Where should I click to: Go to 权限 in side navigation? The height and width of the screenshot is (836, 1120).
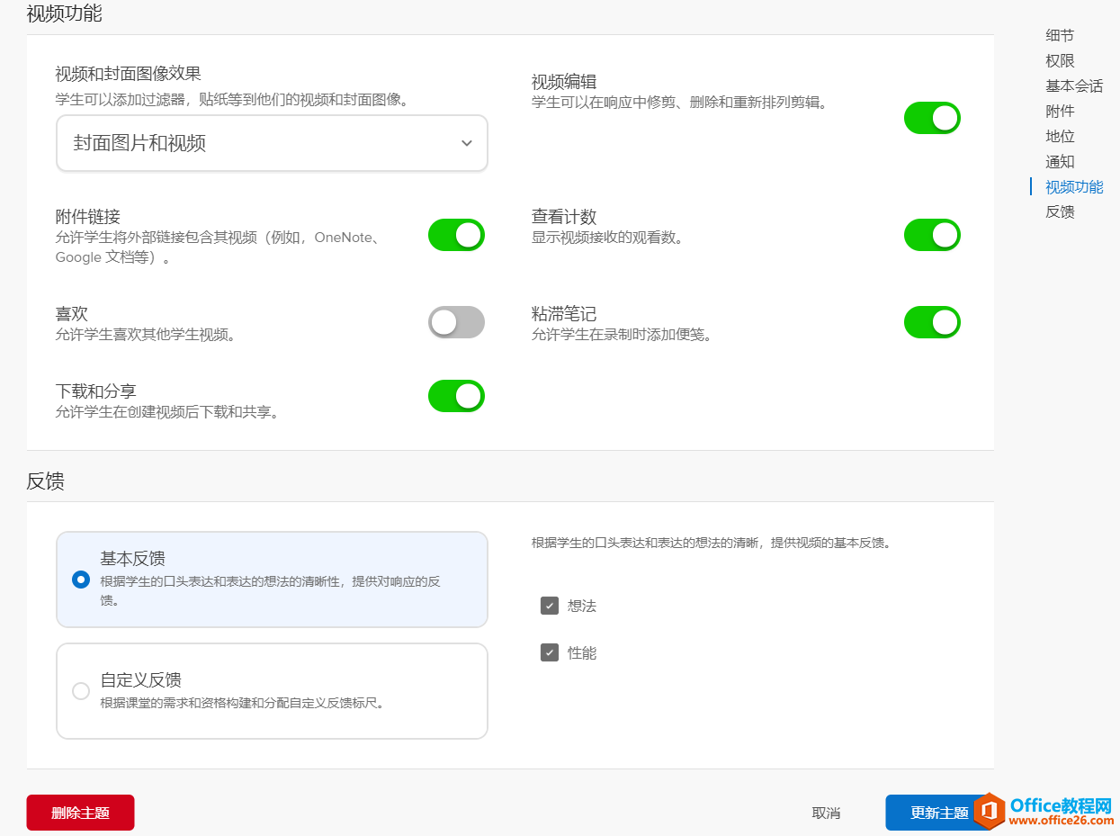(1059, 61)
